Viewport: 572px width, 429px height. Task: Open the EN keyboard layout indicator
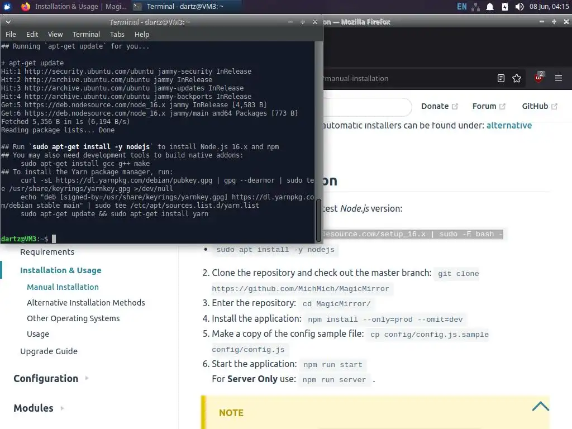pyautogui.click(x=461, y=7)
